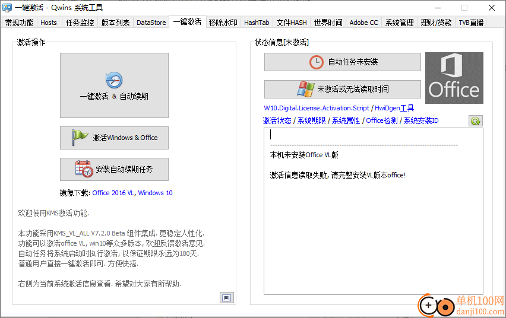Select the TVB直播 tab
The width and height of the screenshot is (506, 318).
point(471,23)
